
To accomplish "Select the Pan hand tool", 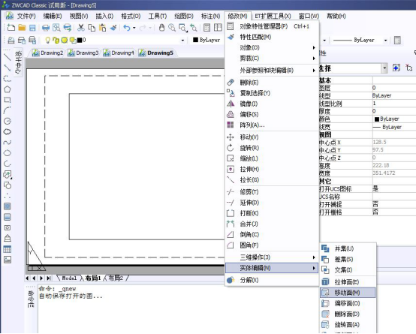I will pyautogui.click(x=161, y=28).
